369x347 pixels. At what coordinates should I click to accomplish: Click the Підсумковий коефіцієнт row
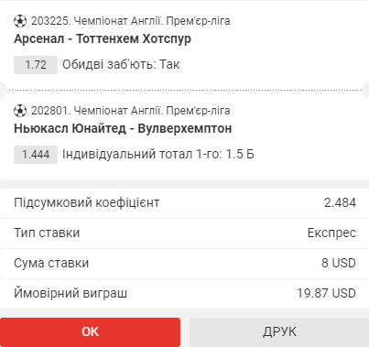[x=184, y=203]
